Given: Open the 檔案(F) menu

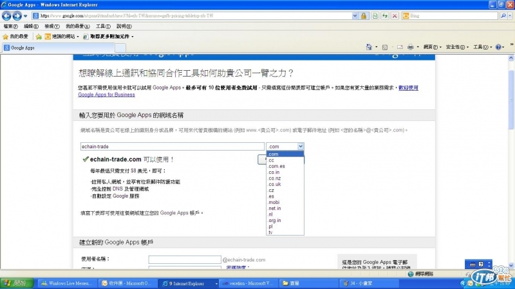Looking at the screenshot, I should (x=10, y=26).
